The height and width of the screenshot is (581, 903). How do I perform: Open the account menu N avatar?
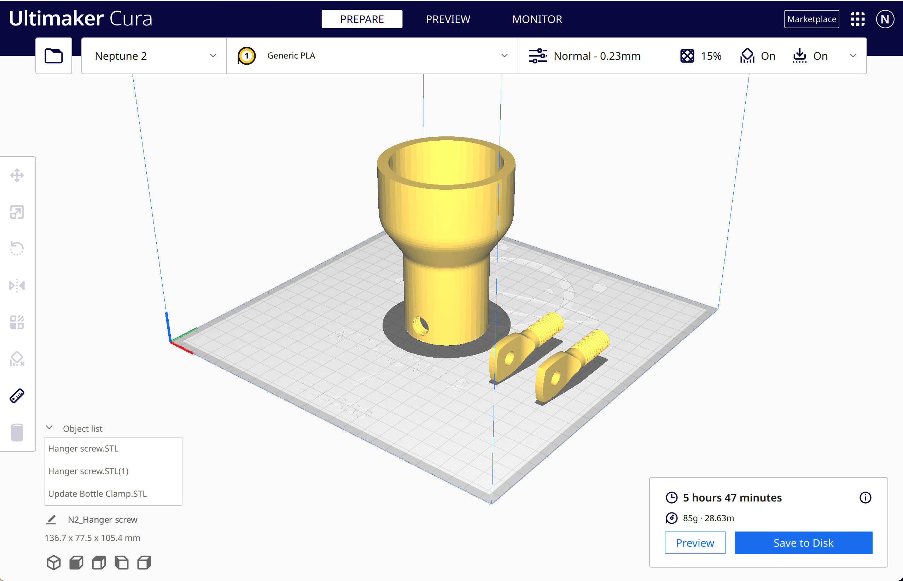[885, 19]
